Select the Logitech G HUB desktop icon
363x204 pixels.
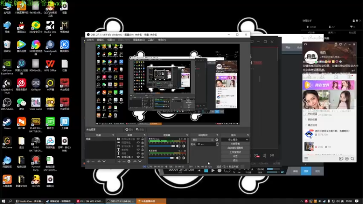tap(7, 86)
